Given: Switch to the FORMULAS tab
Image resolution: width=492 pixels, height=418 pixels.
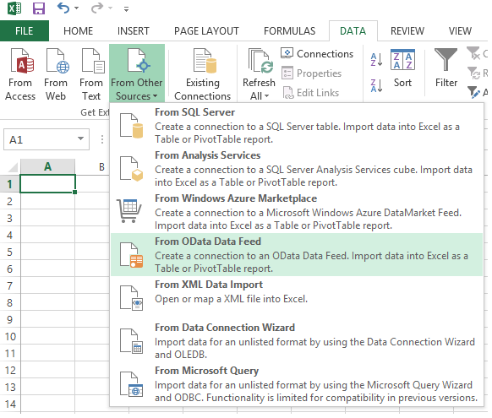Looking at the screenshot, I should tap(290, 31).
